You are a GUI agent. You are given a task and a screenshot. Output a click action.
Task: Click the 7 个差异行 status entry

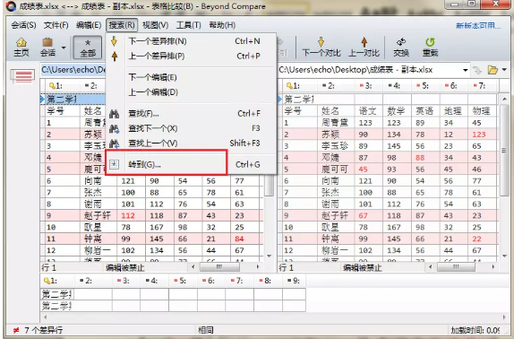(43, 330)
